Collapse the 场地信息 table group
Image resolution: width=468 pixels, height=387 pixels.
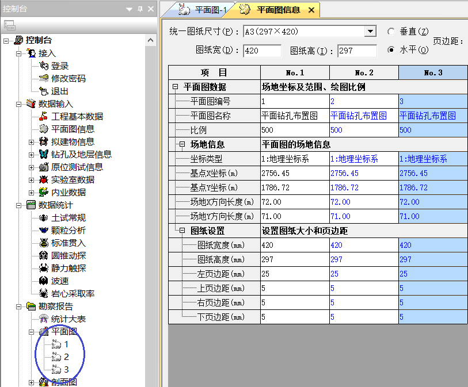(x=182, y=144)
